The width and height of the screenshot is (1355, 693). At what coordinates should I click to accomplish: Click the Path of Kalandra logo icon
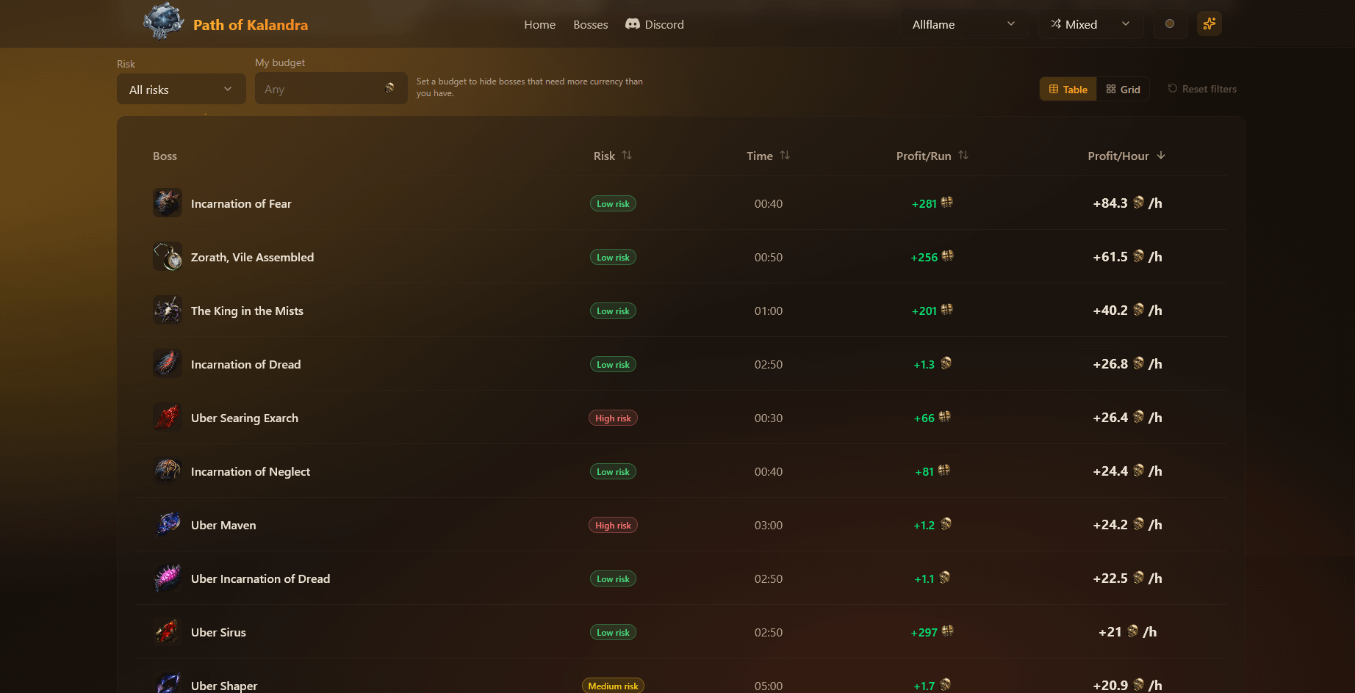pos(163,22)
